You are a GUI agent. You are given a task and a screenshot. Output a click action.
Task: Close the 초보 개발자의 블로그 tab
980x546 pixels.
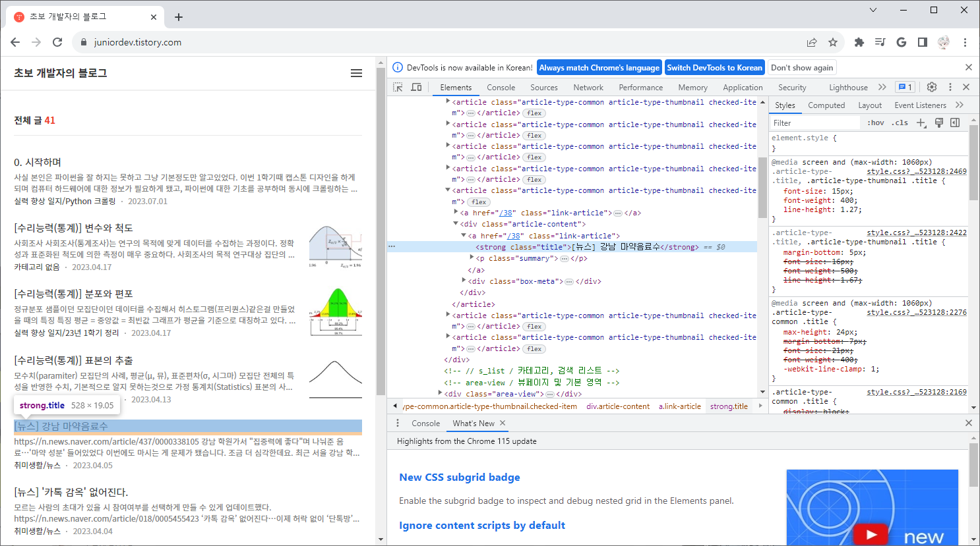tap(154, 17)
